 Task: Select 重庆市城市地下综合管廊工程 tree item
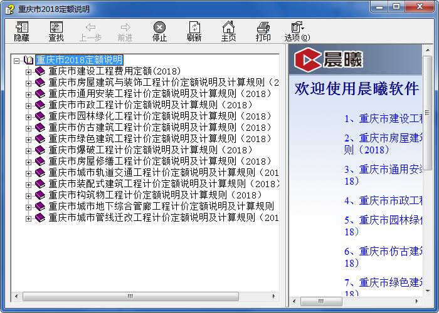pyautogui.click(x=161, y=206)
